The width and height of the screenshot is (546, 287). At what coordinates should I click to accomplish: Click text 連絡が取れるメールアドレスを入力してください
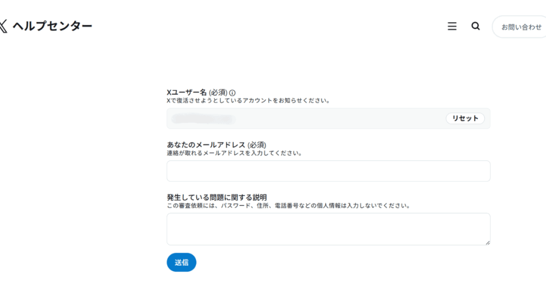coord(235,153)
